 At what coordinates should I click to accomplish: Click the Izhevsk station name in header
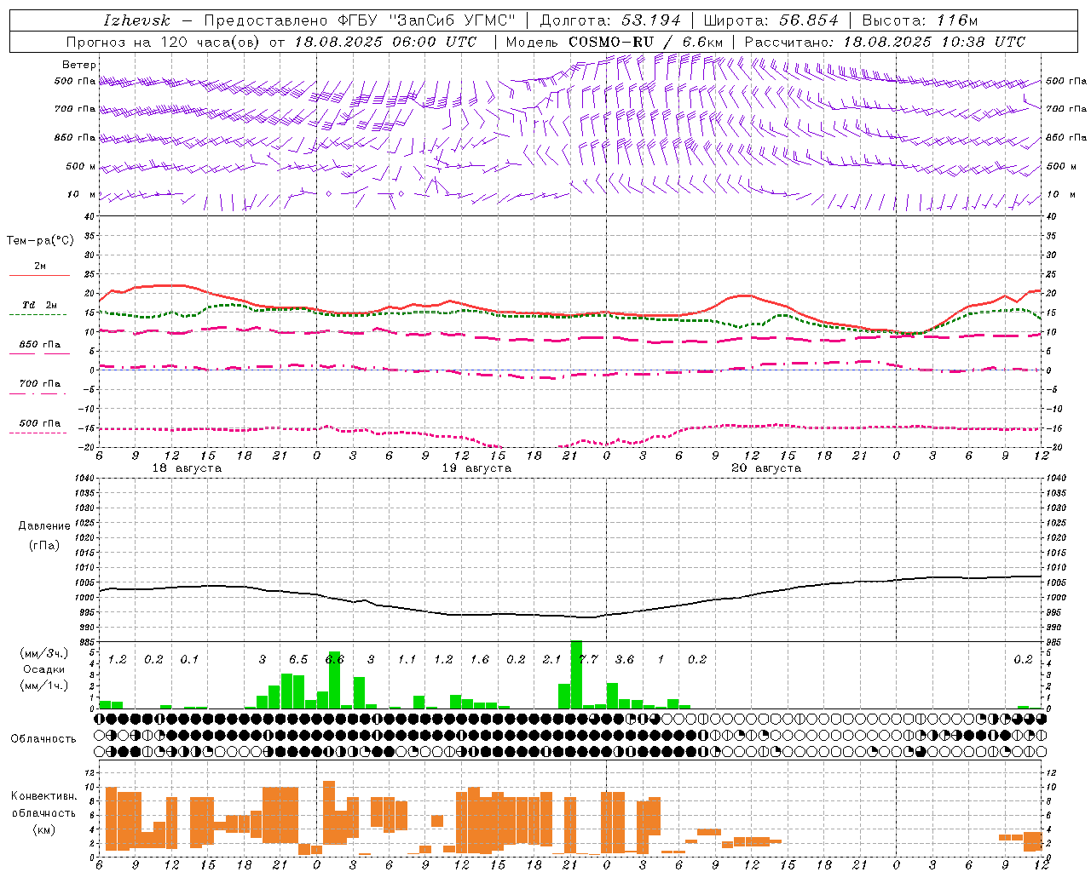coord(136,20)
